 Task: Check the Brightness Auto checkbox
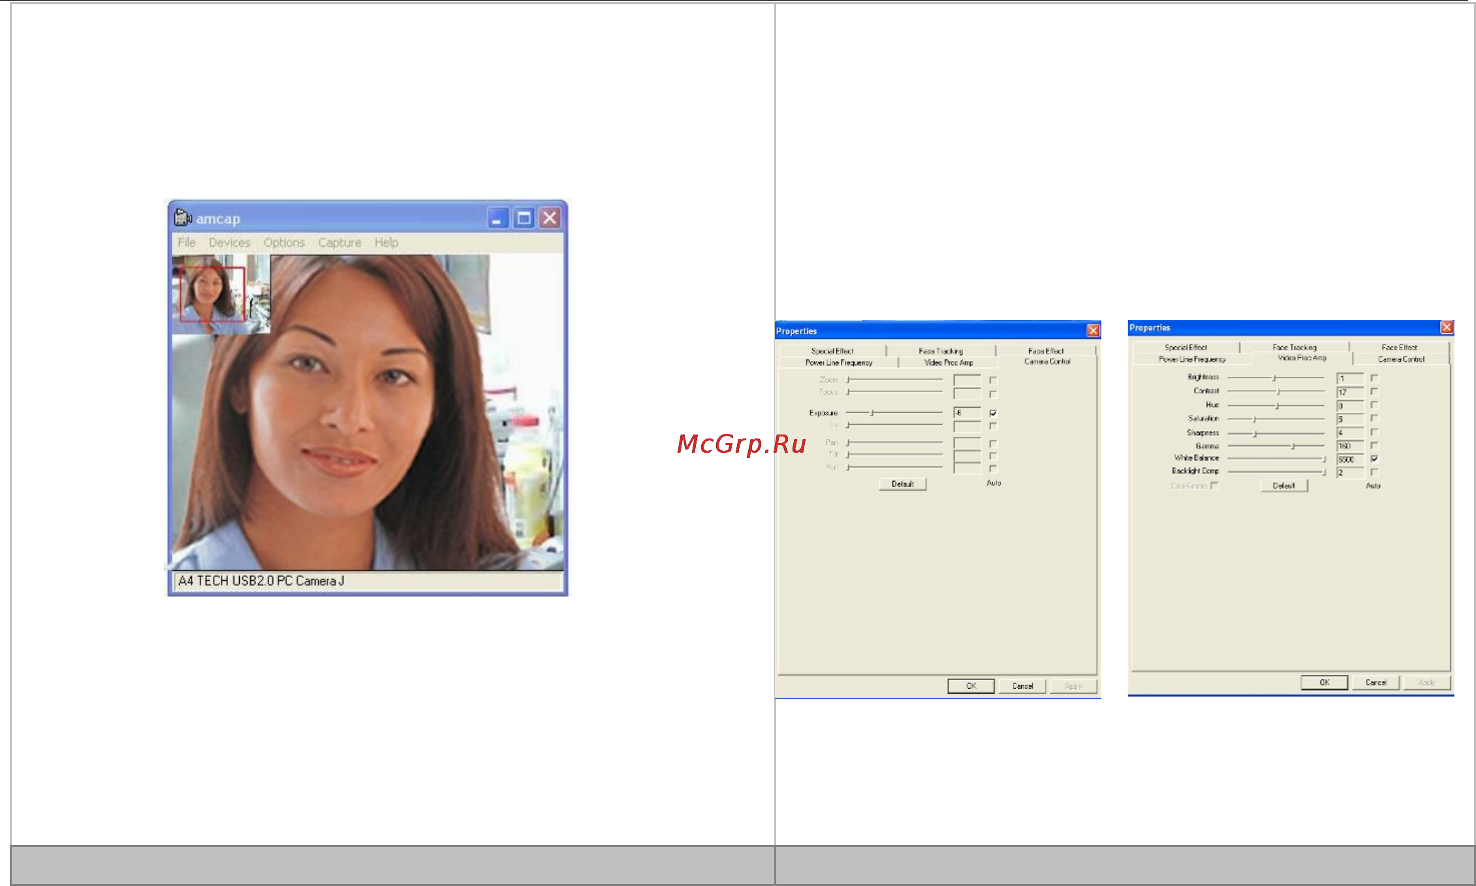(x=1374, y=378)
